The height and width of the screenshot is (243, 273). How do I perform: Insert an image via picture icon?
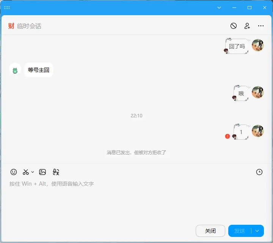(42, 172)
